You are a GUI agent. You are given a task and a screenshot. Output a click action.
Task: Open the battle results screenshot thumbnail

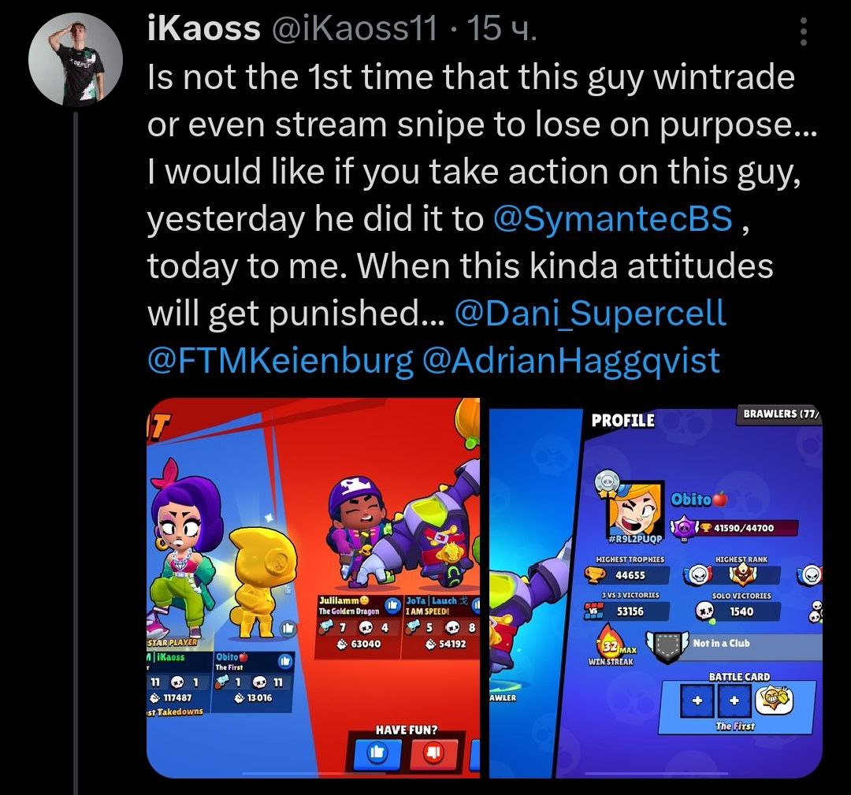click(313, 589)
